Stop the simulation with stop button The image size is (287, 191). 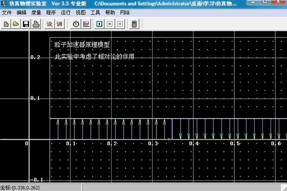[x=110, y=24]
